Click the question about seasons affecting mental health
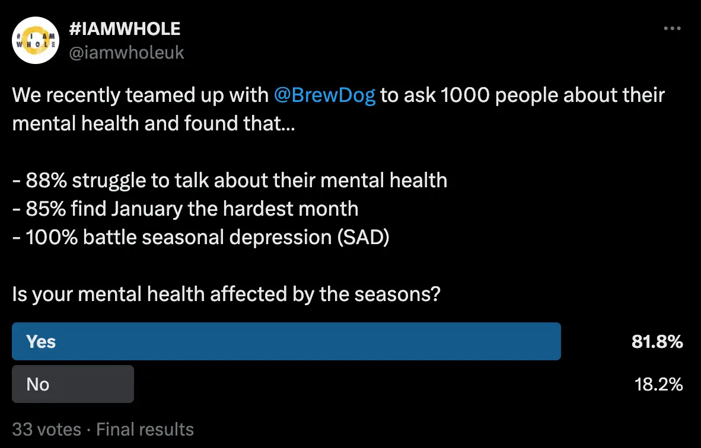 tap(226, 294)
